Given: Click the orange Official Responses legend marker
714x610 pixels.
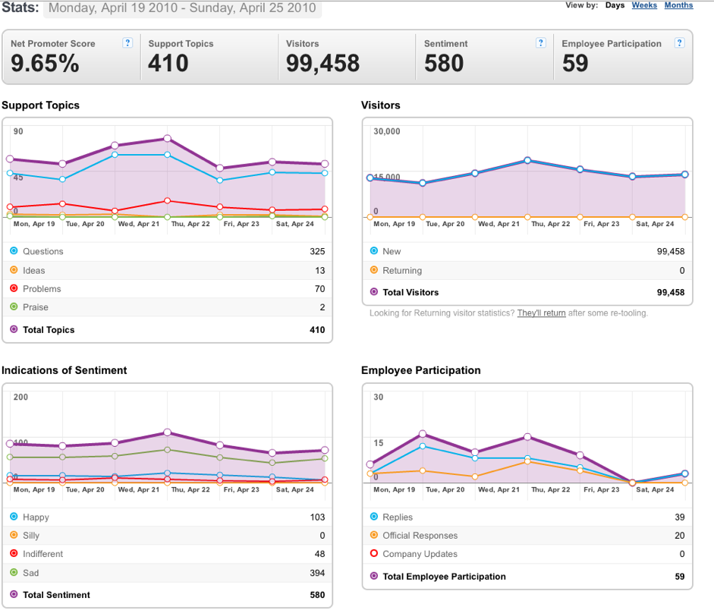Looking at the screenshot, I should (374, 535).
